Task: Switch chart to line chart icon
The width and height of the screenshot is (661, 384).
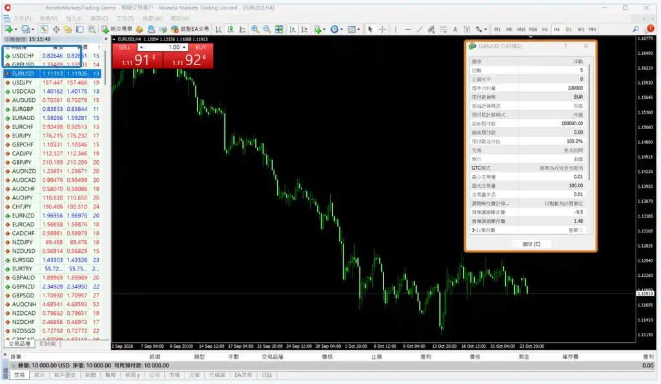Action: click(243, 29)
